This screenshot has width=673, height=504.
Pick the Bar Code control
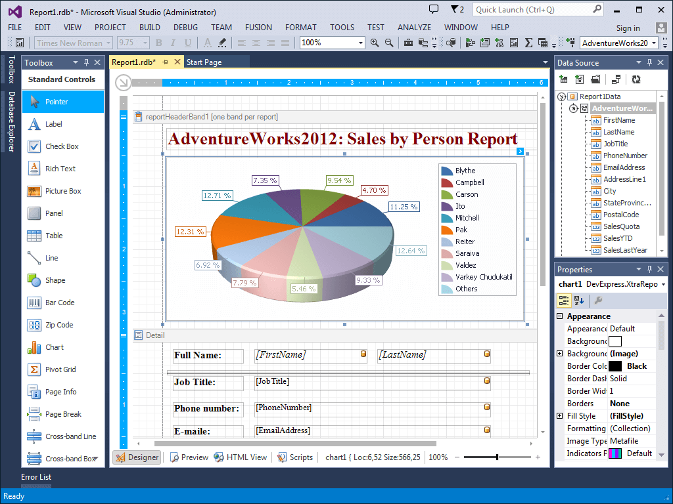(63, 302)
